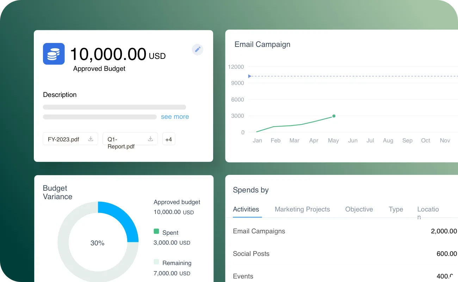
Task: Select the Email Campaigns spend row
Action: pyautogui.click(x=259, y=231)
